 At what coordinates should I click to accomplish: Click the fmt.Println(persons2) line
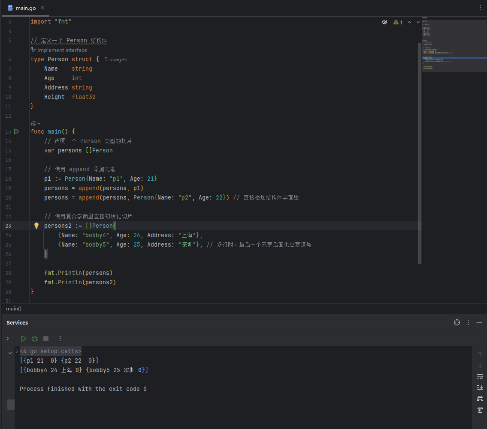pos(80,283)
